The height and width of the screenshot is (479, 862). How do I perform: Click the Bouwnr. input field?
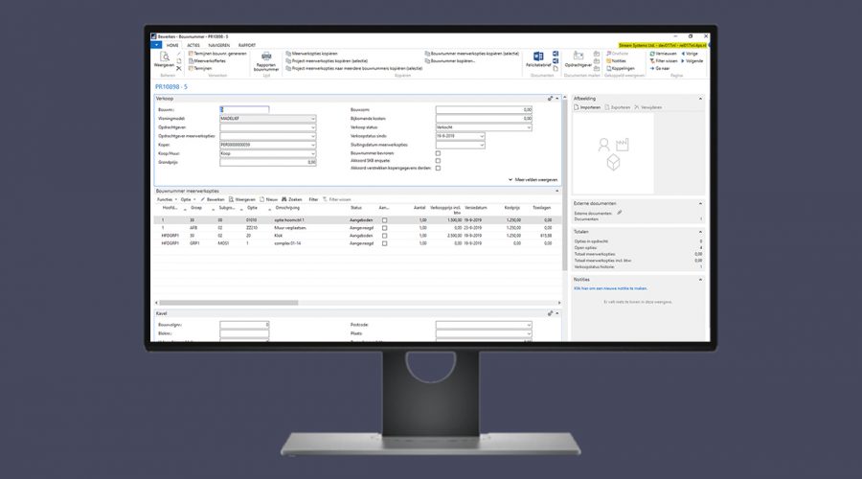(x=244, y=109)
